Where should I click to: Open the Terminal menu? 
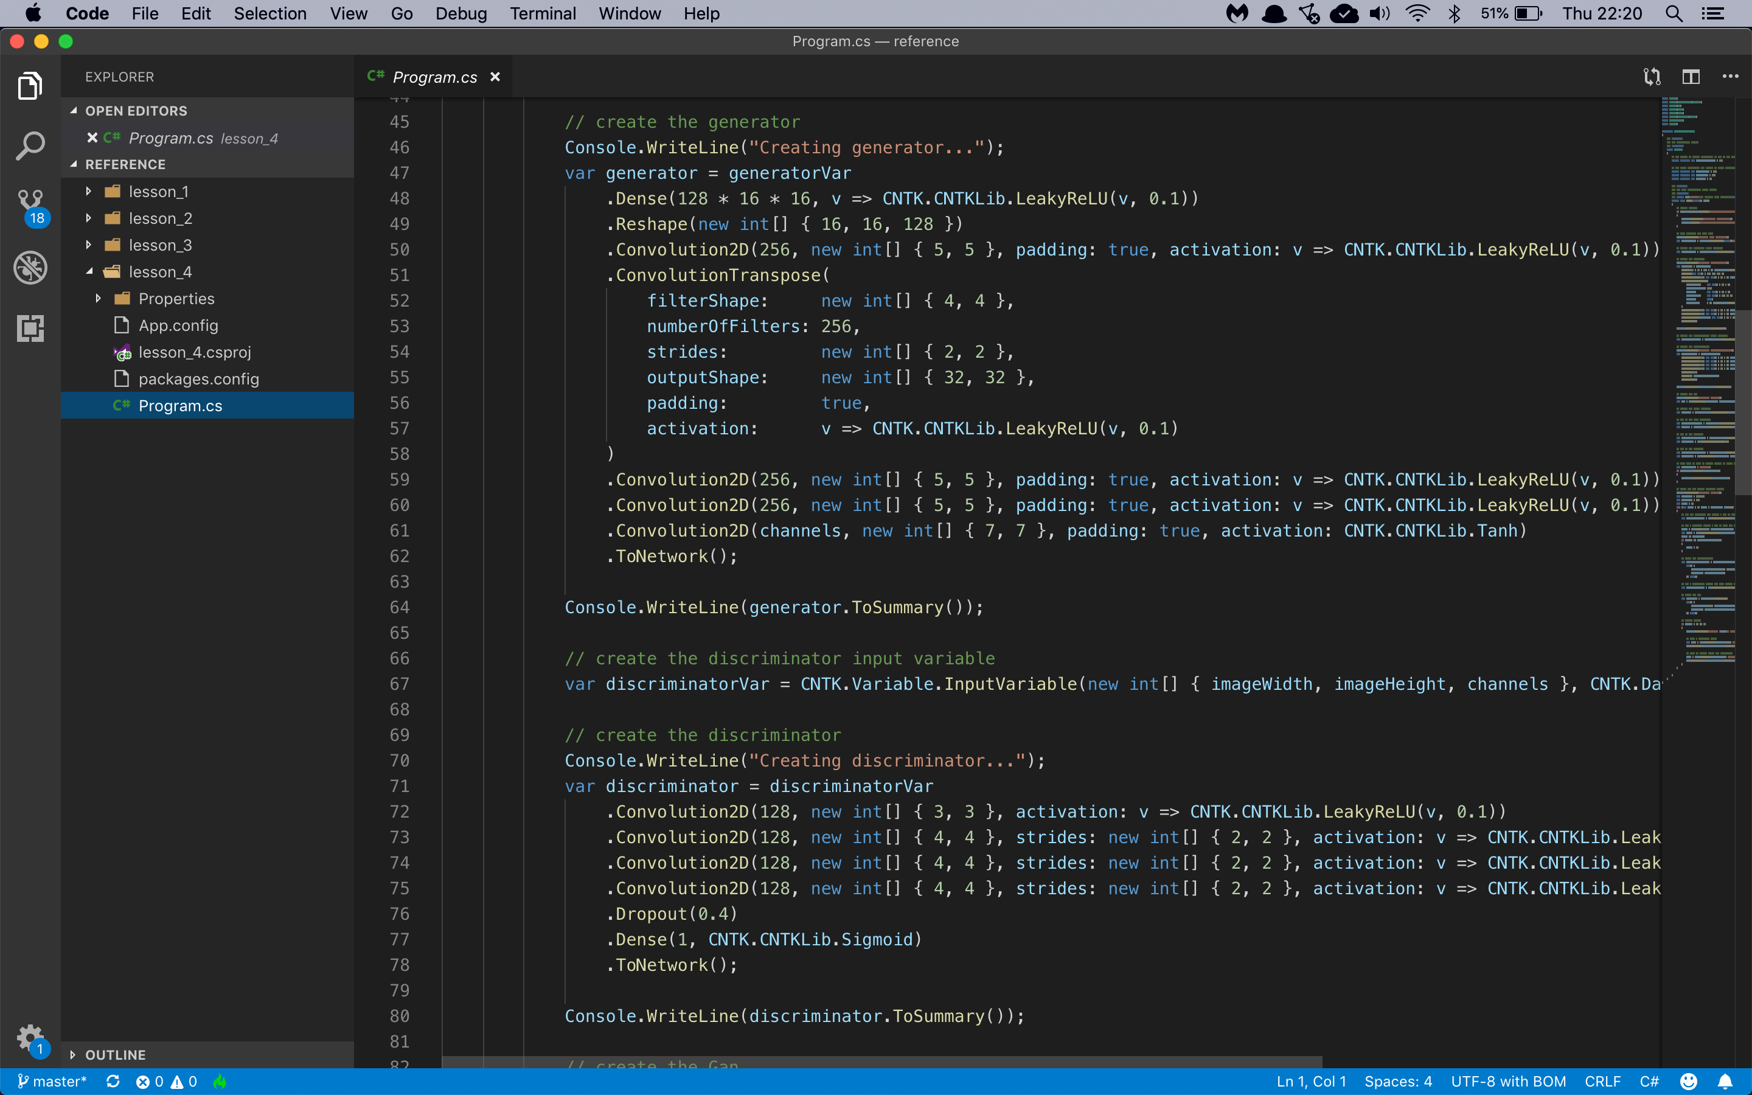click(542, 13)
